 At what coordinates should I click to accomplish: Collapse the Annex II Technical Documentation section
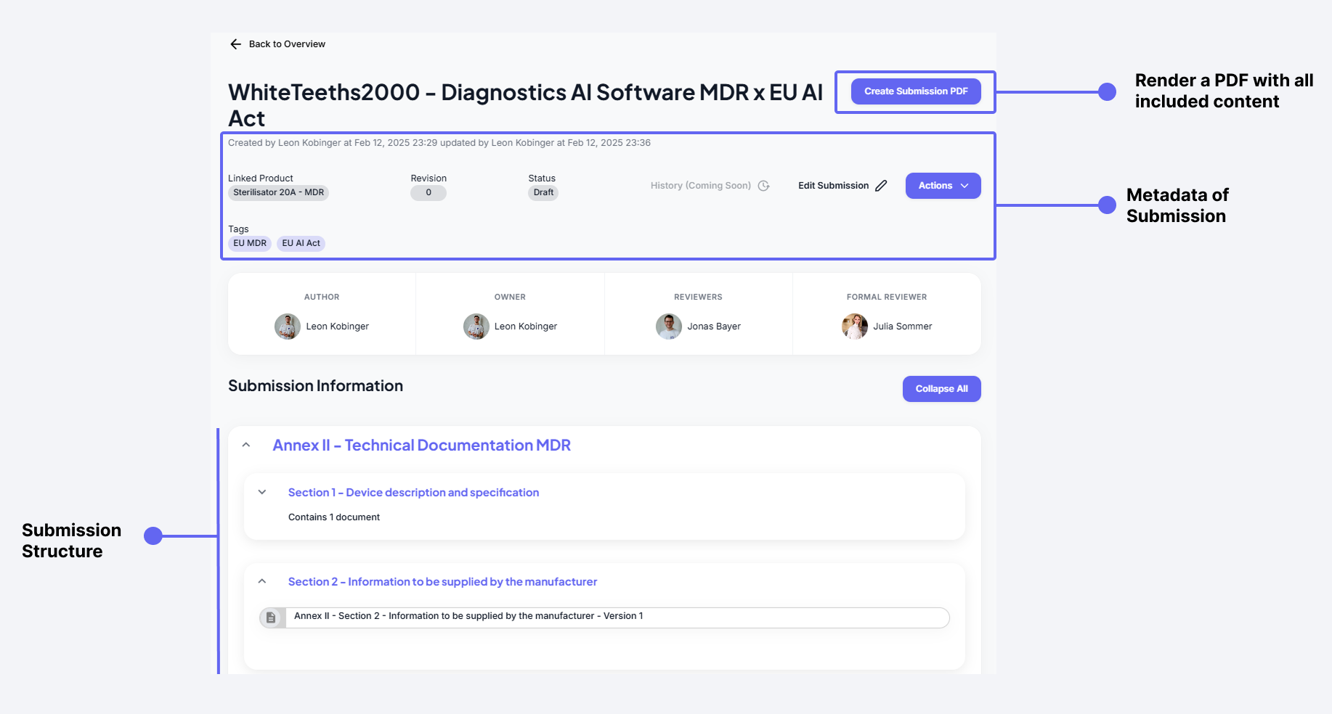pos(246,445)
